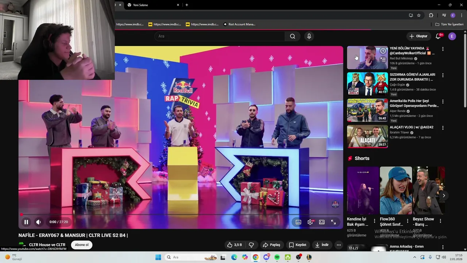Click the İndir download button

click(322, 245)
